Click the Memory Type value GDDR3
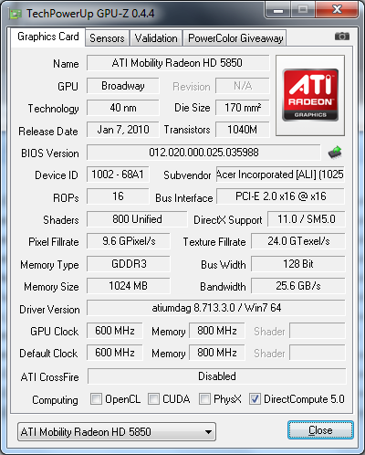365x455 pixels. [x=129, y=264]
